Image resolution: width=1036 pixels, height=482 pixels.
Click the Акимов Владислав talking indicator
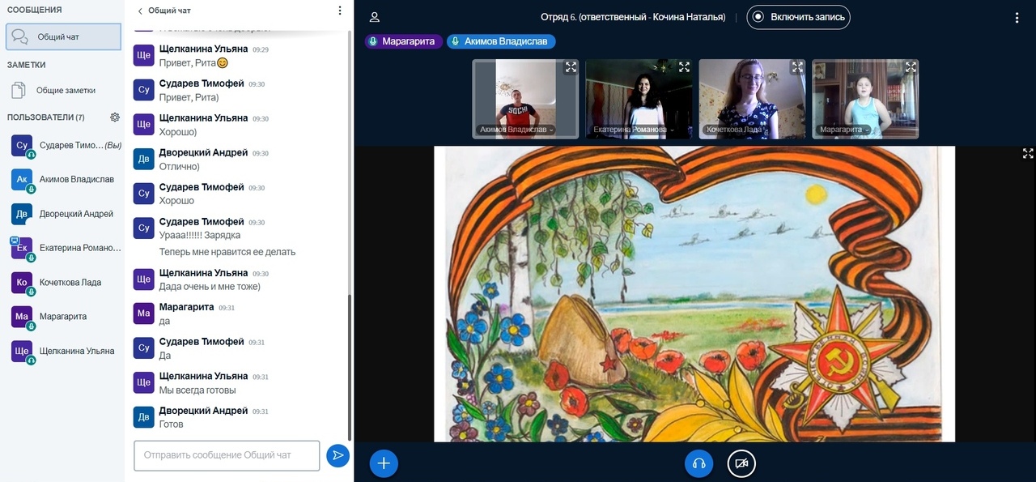click(500, 41)
